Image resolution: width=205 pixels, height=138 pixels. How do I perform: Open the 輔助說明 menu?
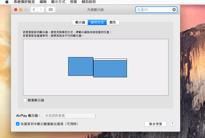coord(88,2)
